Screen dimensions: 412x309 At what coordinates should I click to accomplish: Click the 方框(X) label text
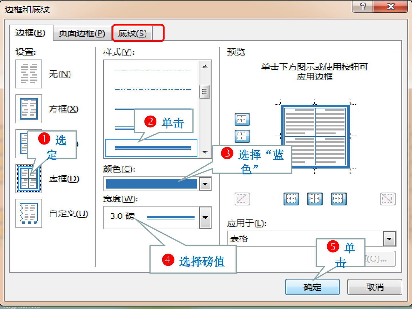(64, 109)
